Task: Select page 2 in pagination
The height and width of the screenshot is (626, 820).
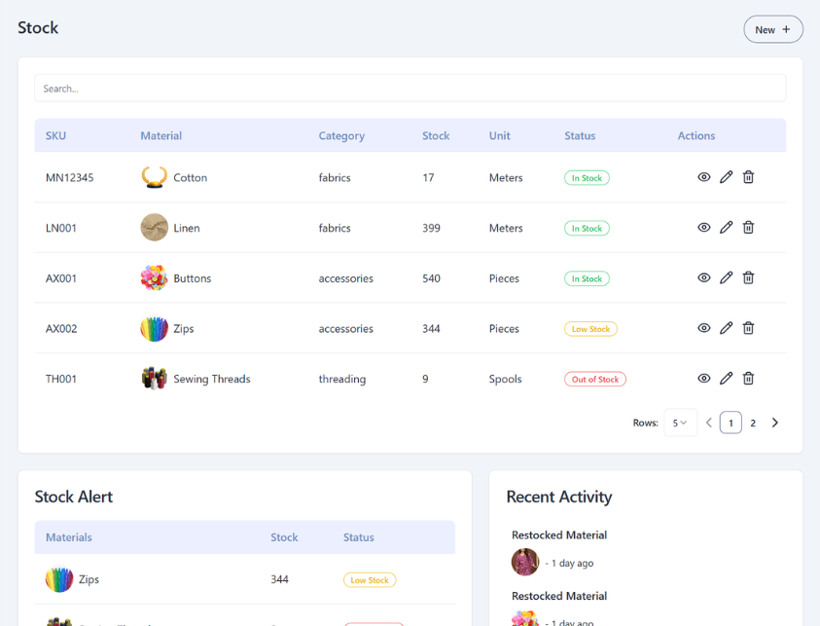Action: click(x=753, y=423)
